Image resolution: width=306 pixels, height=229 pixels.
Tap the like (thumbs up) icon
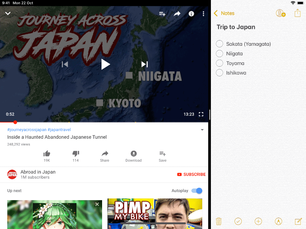47,154
